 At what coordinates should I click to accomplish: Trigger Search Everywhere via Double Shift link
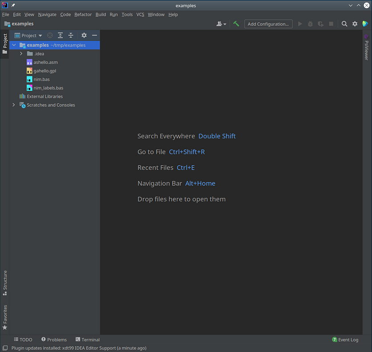click(x=217, y=136)
